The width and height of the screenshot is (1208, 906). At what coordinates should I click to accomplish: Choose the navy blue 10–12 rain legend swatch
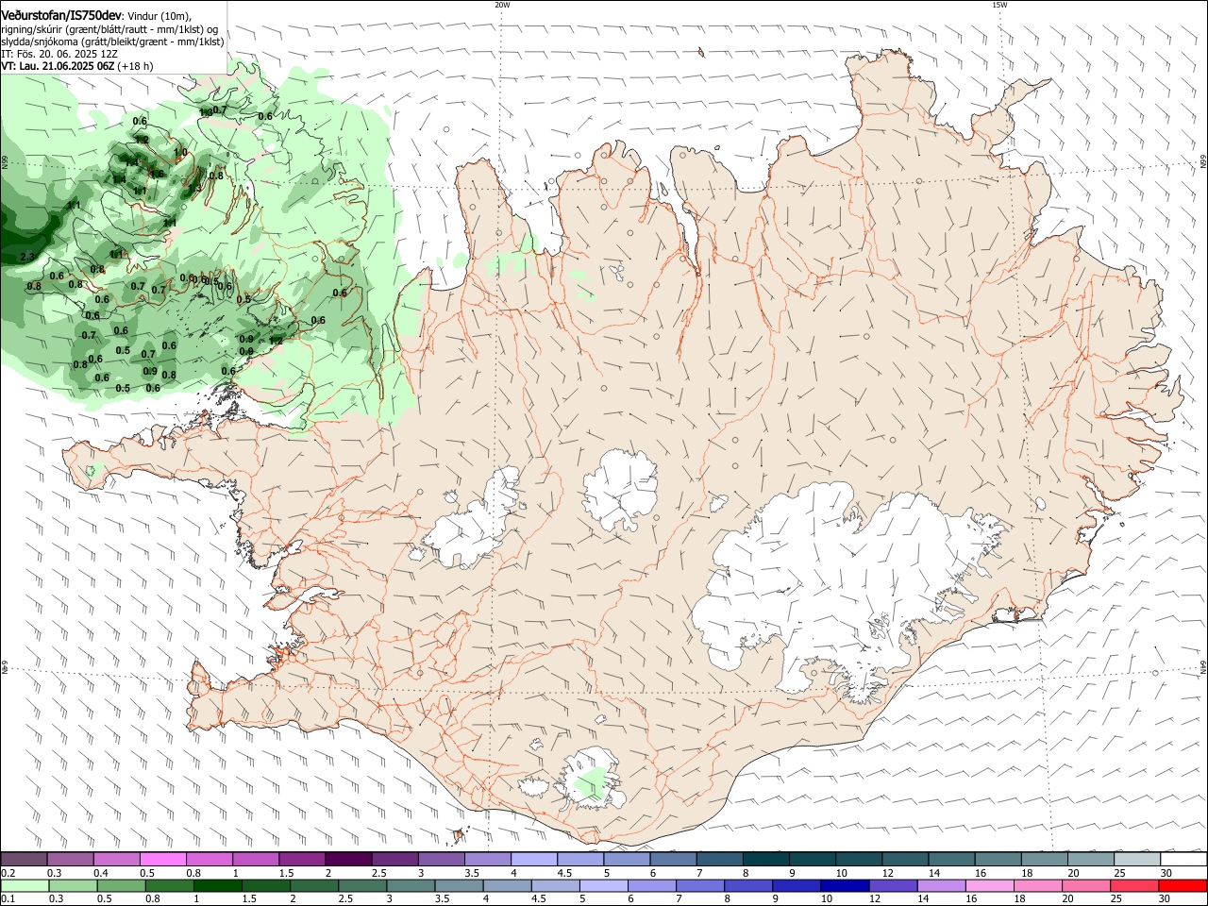tap(844, 886)
